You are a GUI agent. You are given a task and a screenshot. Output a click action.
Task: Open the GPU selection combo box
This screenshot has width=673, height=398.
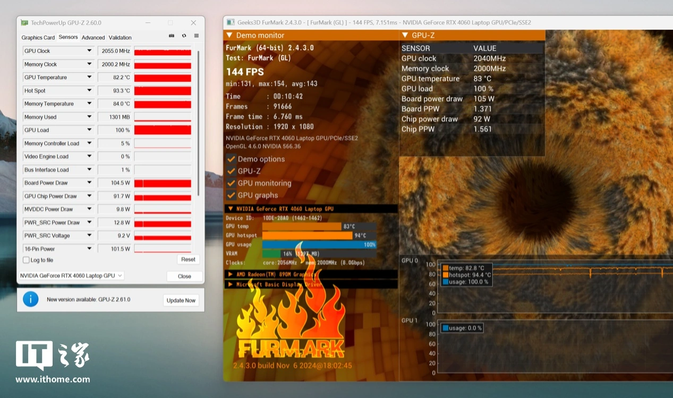71,275
